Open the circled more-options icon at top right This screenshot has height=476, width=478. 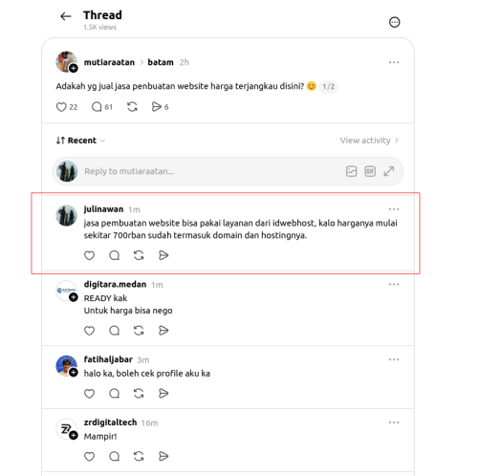(x=394, y=22)
